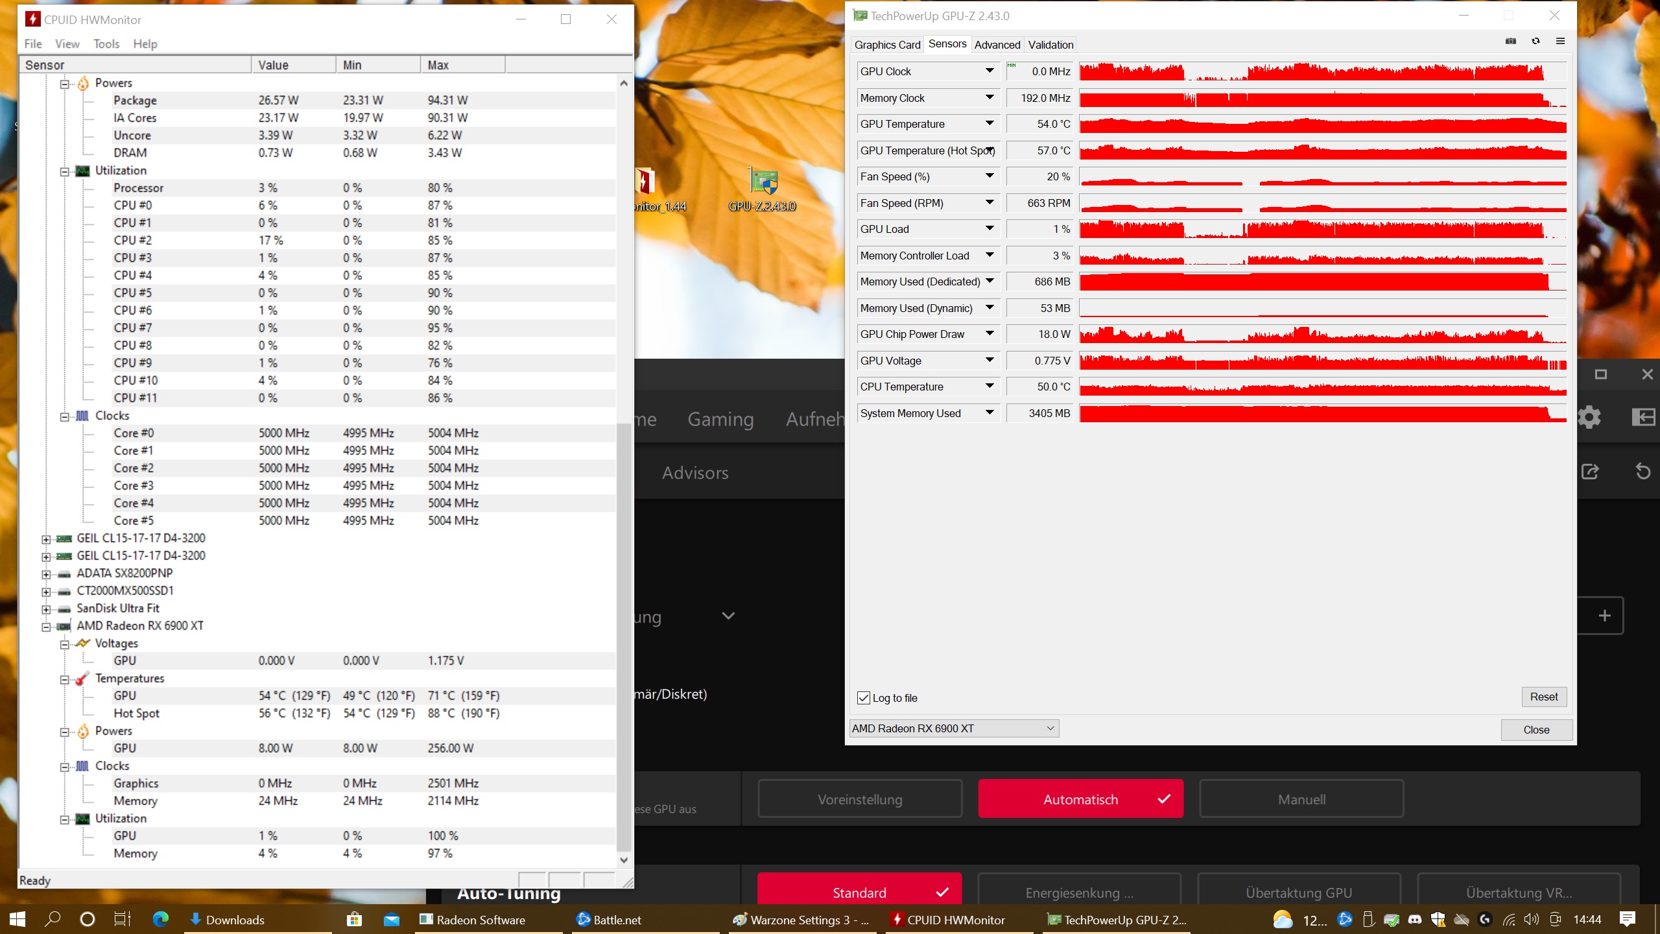The width and height of the screenshot is (1660, 934).
Task: Expand the ADATA SX8200PNP tree node
Action: click(46, 574)
